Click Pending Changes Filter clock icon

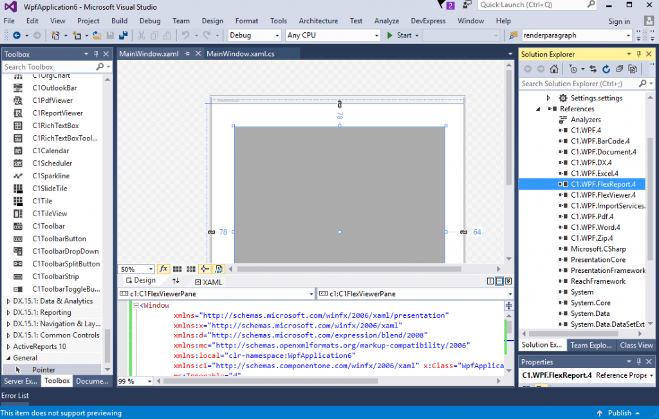pyautogui.click(x=573, y=69)
